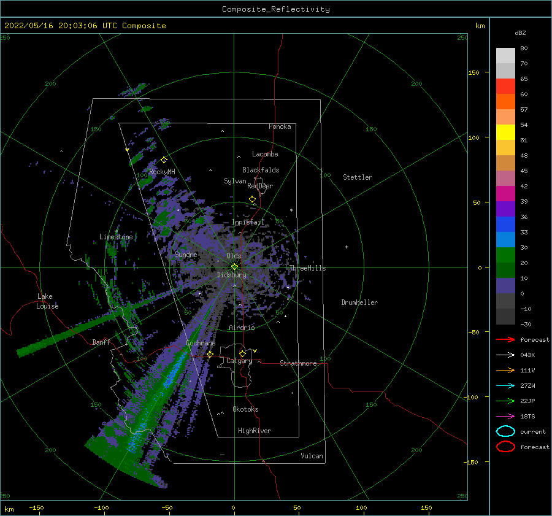Click the Blackfalds label
This screenshot has width=552, height=516.
coord(261,170)
